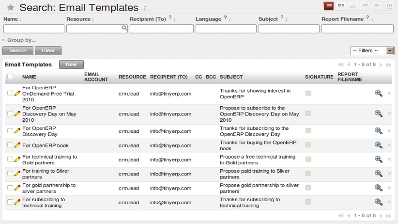Open graph view icon
The width and height of the screenshot is (398, 224).
[353, 6]
